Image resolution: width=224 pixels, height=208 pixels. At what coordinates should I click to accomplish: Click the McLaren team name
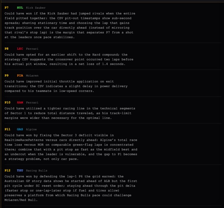tap(32, 76)
